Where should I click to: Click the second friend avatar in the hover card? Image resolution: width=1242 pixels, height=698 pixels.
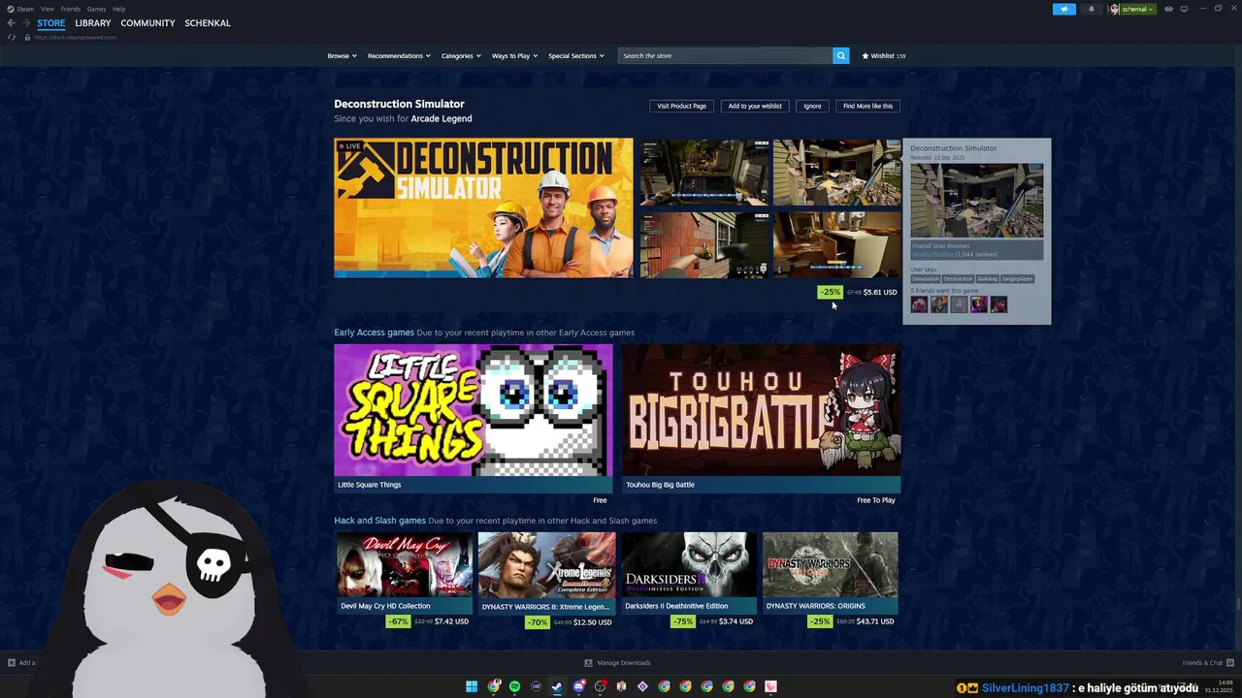point(939,304)
